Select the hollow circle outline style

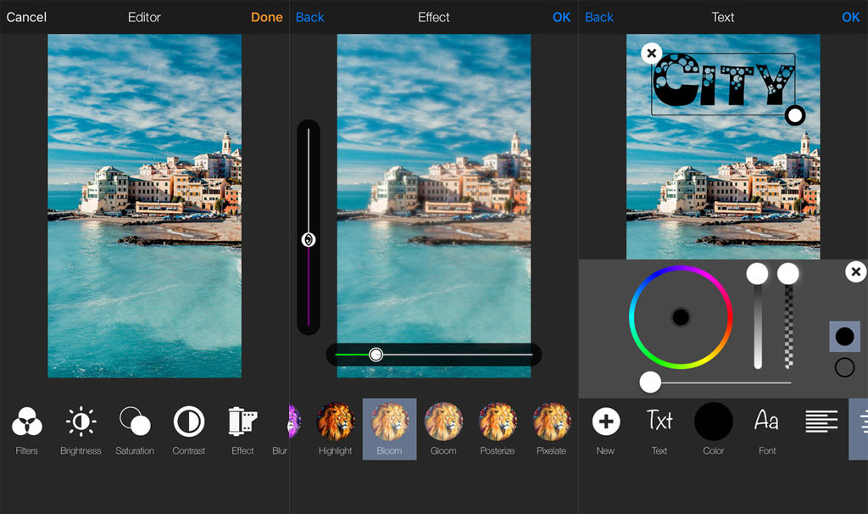pos(844,367)
